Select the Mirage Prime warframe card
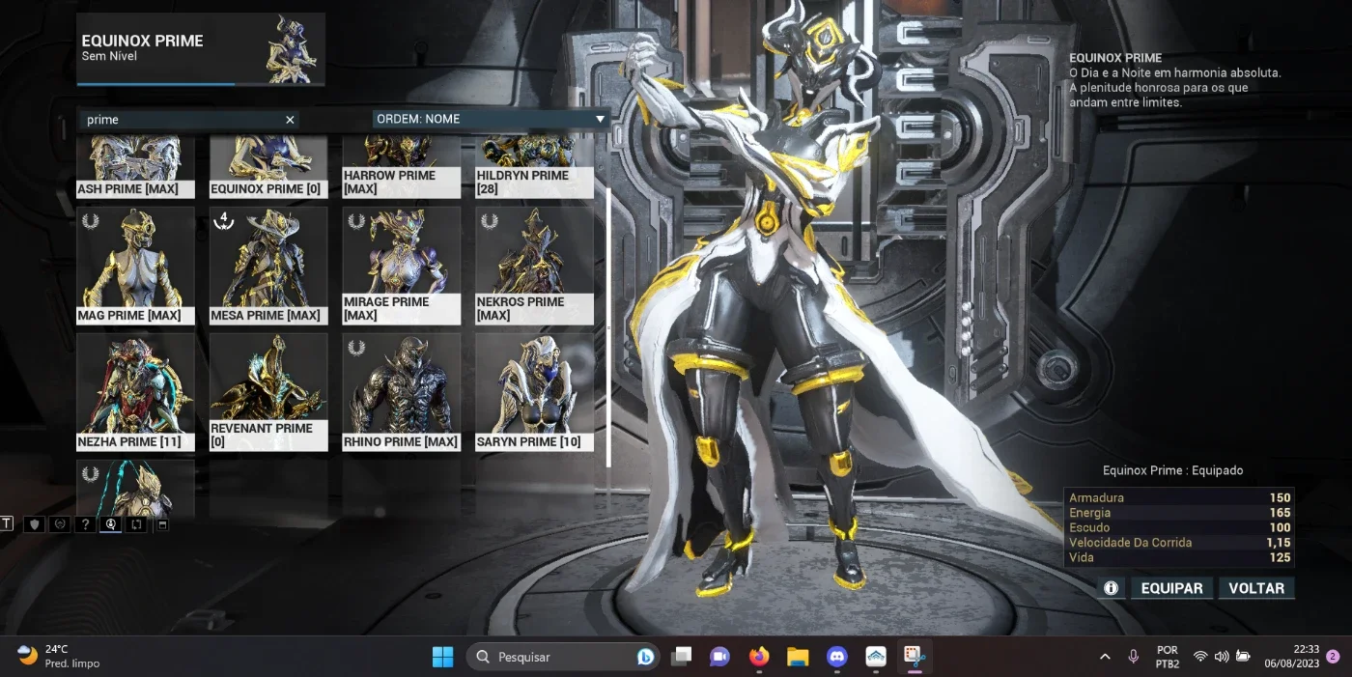This screenshot has width=1352, height=677. [402, 266]
